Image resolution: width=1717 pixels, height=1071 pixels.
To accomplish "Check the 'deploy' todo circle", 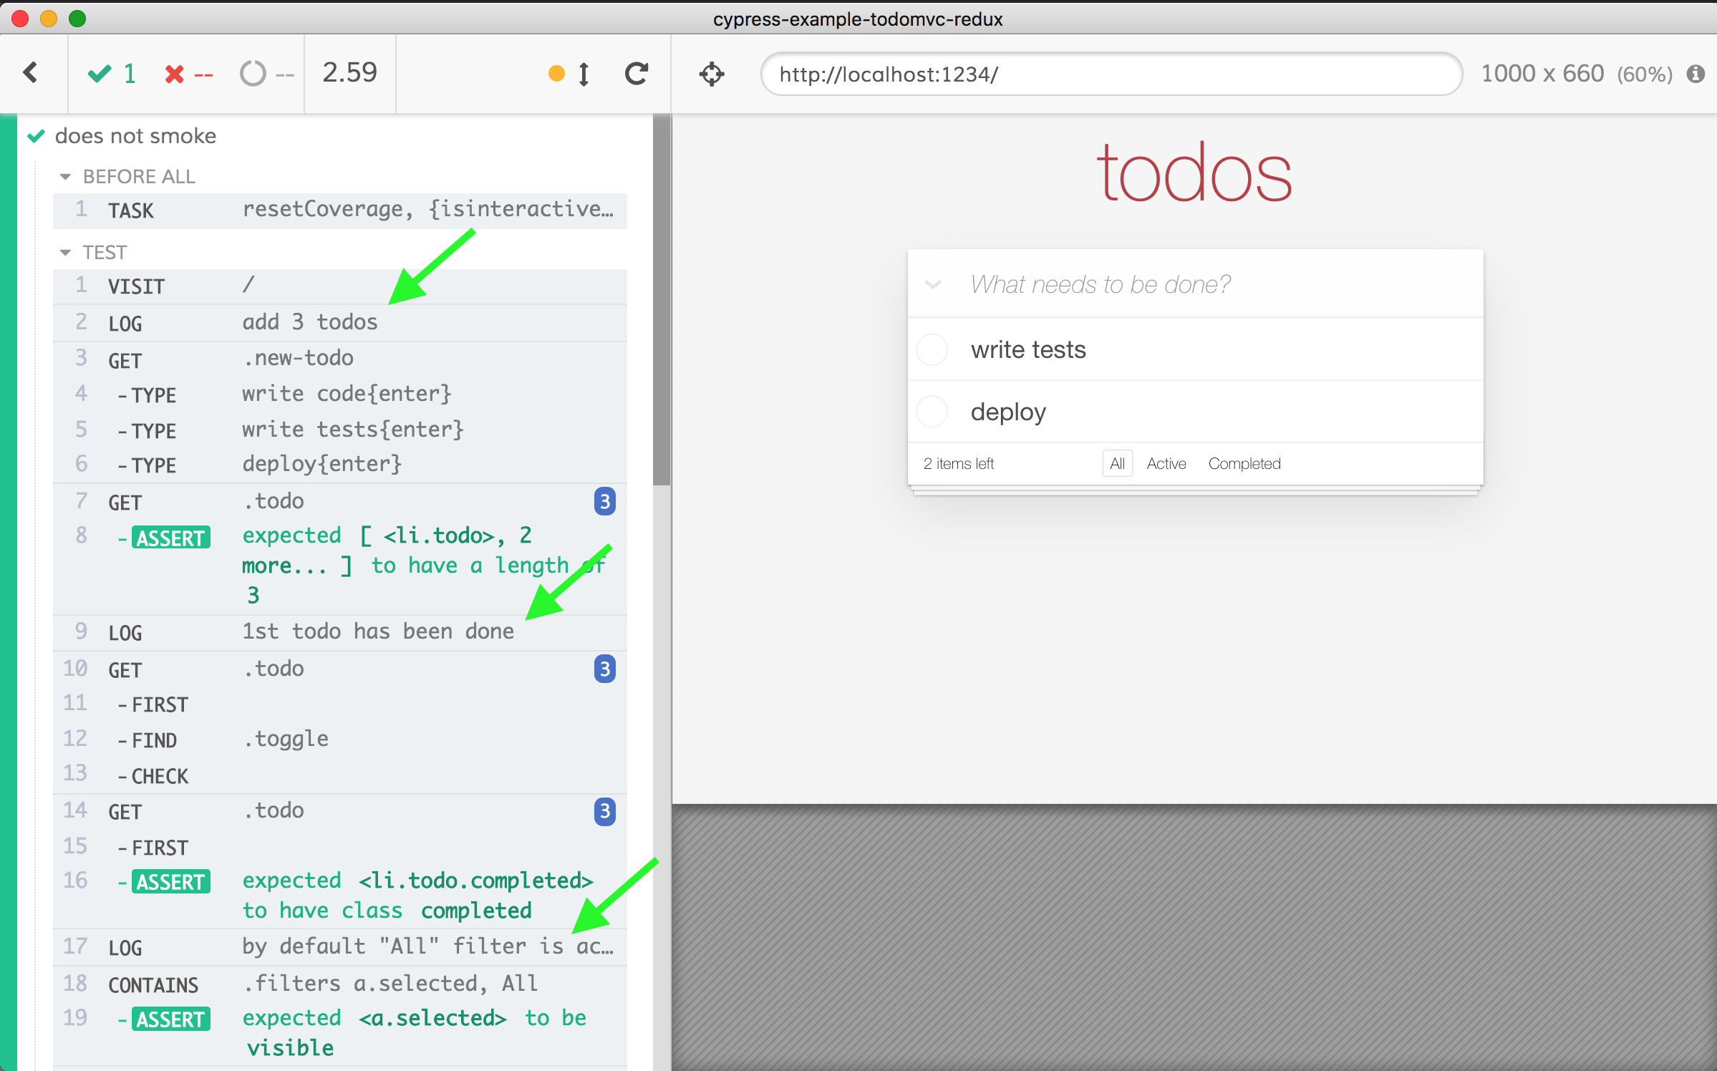I will (x=932, y=412).
